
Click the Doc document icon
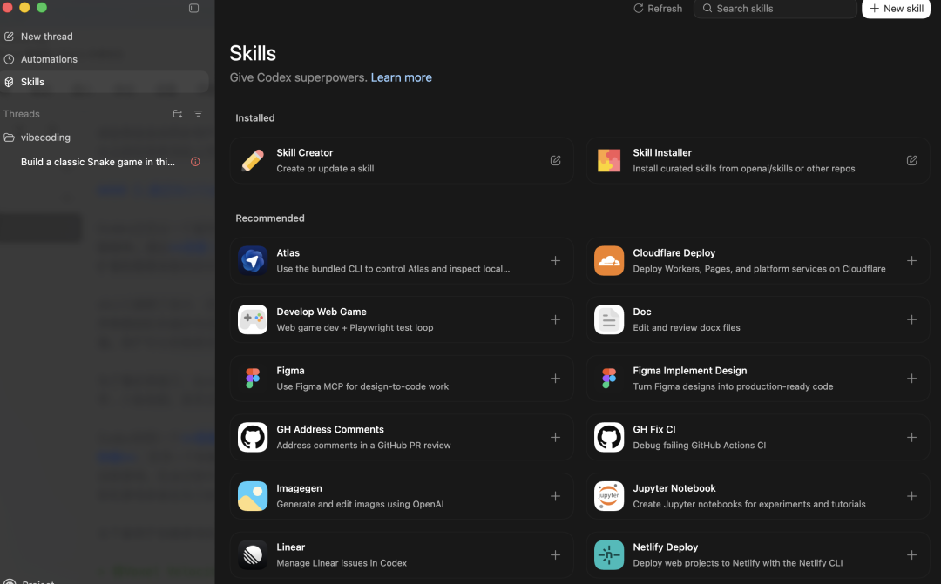pyautogui.click(x=609, y=319)
